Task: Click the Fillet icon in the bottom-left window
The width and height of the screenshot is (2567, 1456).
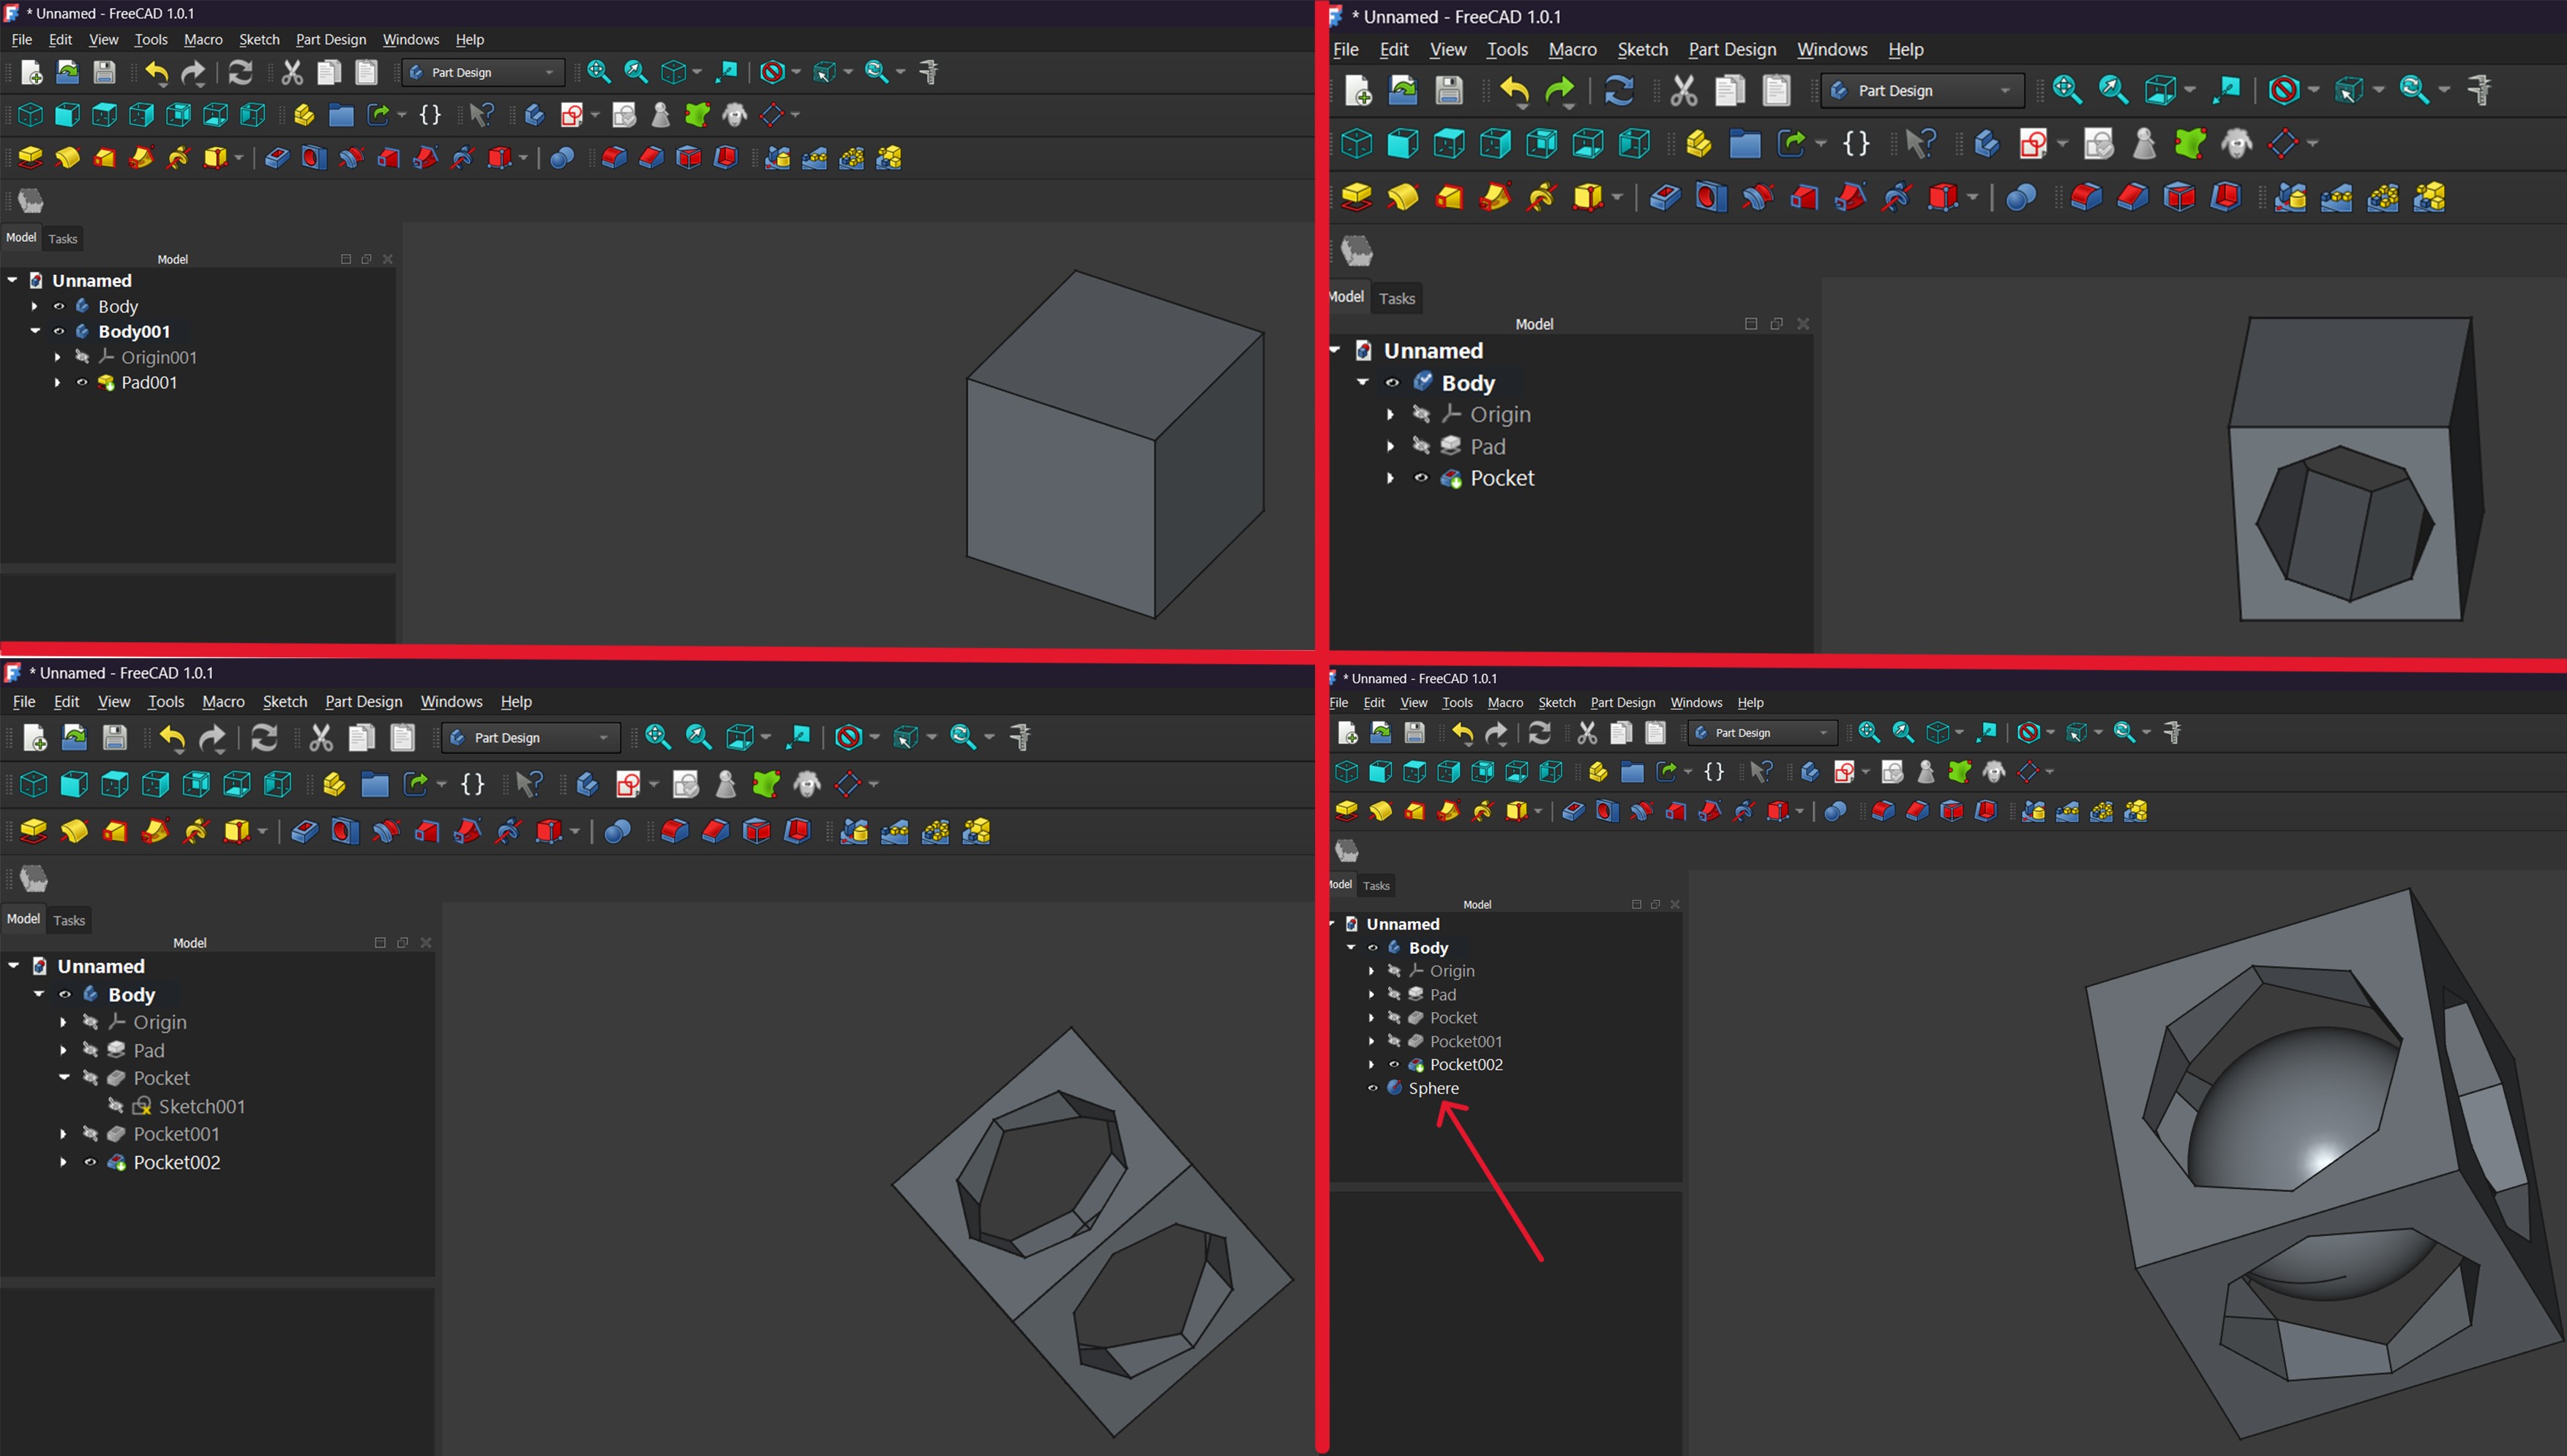Action: pyautogui.click(x=675, y=831)
